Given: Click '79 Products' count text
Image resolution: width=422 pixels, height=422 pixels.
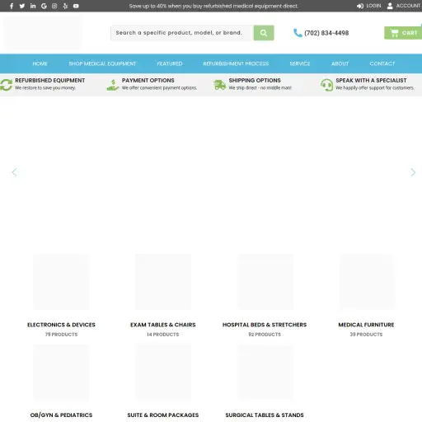Looking at the screenshot, I should 61,335.
